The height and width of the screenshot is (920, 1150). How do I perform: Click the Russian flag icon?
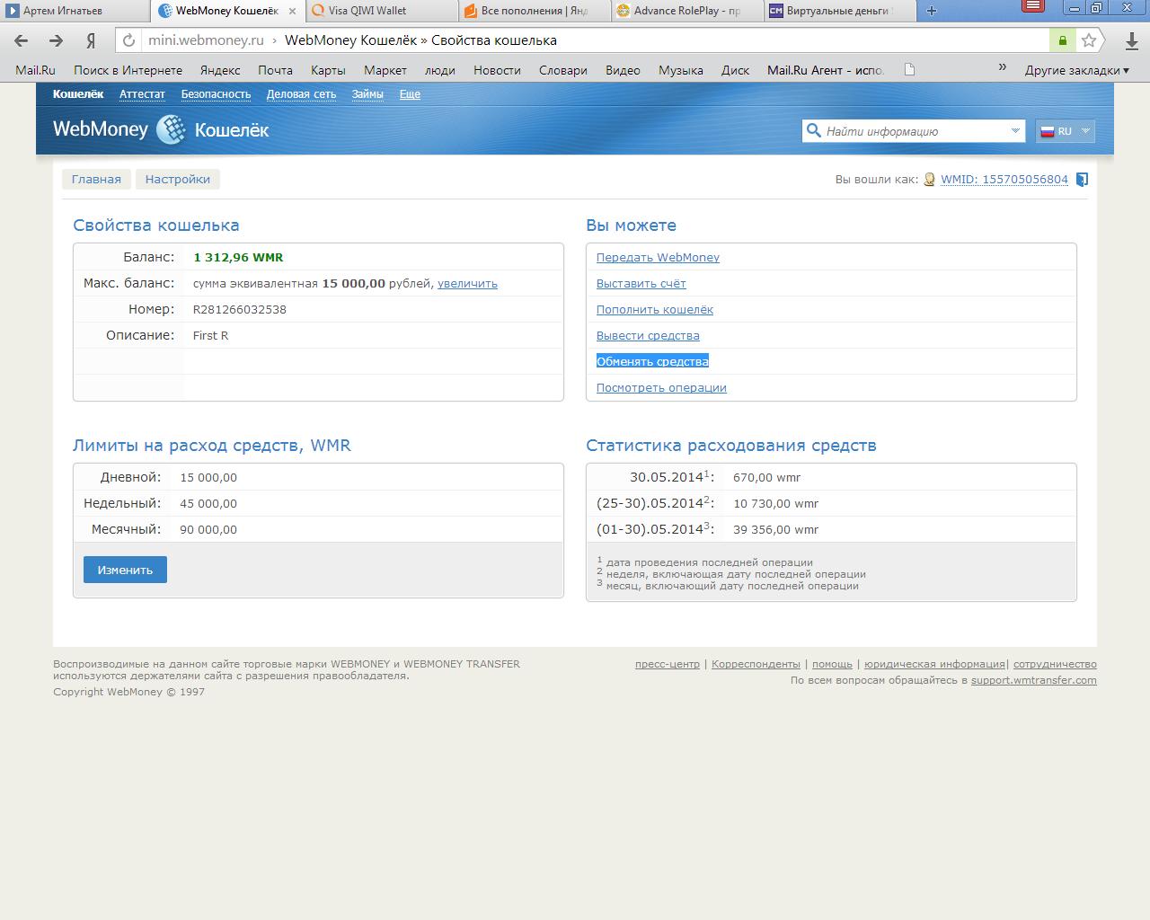(x=1047, y=131)
